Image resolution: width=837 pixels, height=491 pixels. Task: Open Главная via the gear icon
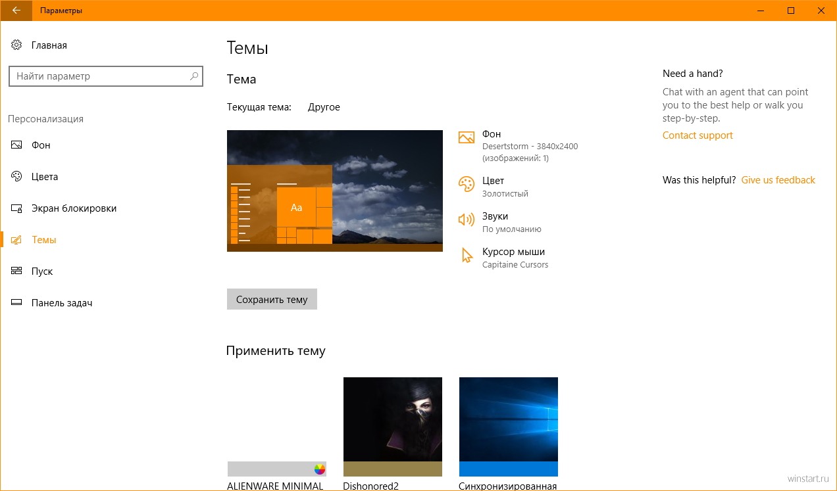(x=16, y=45)
